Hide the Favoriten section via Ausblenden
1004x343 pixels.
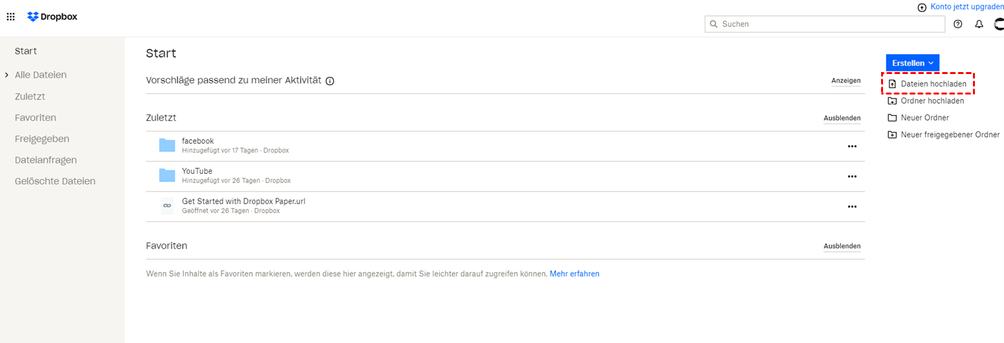click(x=841, y=246)
